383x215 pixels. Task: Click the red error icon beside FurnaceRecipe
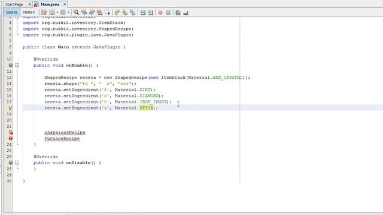[11, 138]
